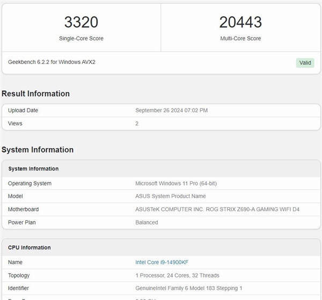The height and width of the screenshot is (300, 322).
Task: Click the green Valid badge
Action: [305, 63]
